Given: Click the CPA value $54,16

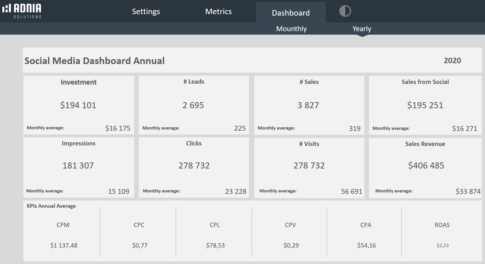Looking at the screenshot, I should click(366, 246).
